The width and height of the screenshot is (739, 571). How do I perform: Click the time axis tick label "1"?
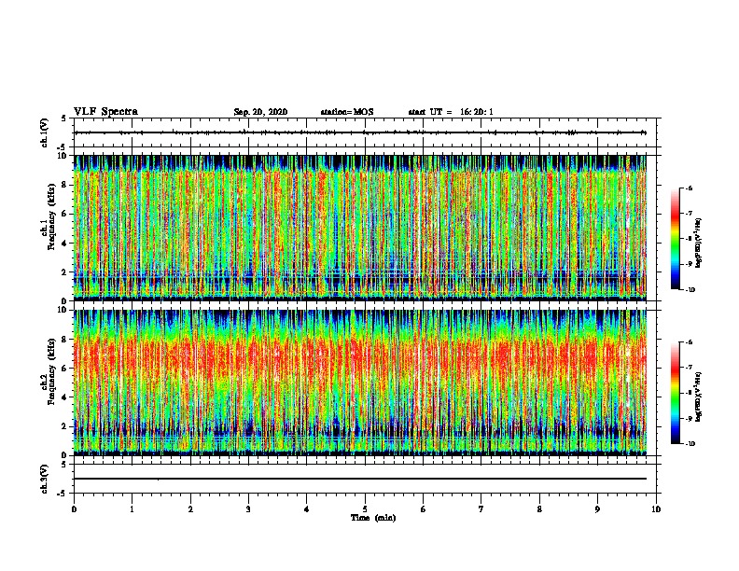click(x=132, y=509)
